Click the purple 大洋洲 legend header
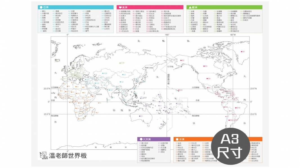This screenshot has height=168, width=300. (154, 139)
